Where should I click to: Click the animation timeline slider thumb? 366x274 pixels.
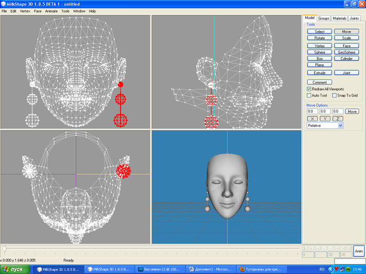5,248
